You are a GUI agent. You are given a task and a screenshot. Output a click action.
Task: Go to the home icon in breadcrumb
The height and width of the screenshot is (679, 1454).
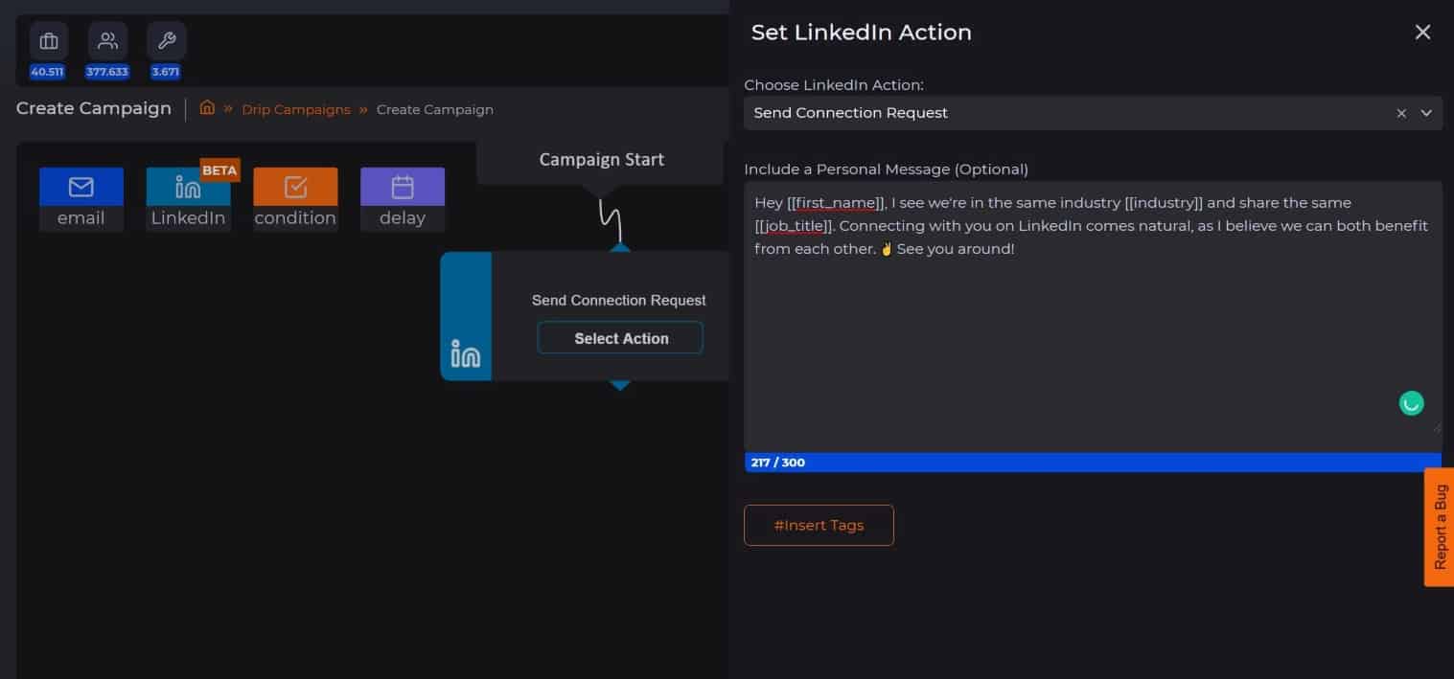click(207, 108)
